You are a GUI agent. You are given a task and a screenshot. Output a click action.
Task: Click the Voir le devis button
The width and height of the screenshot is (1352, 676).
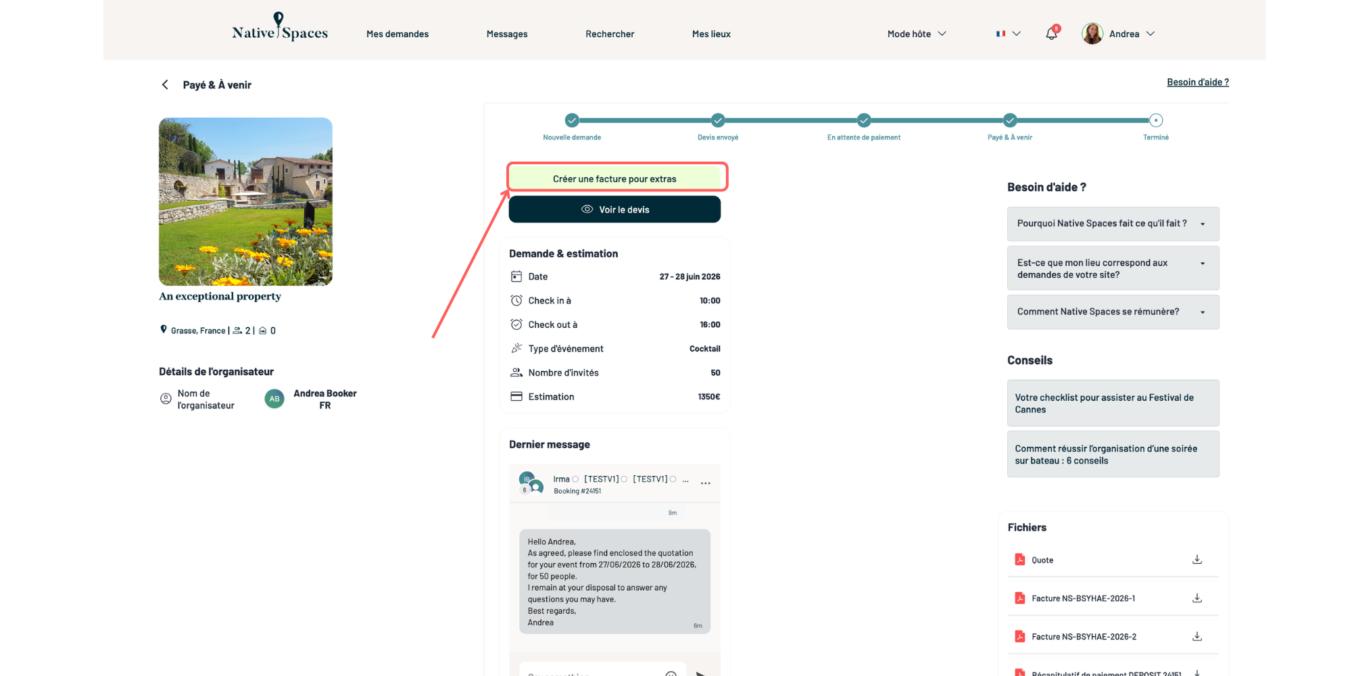614,210
